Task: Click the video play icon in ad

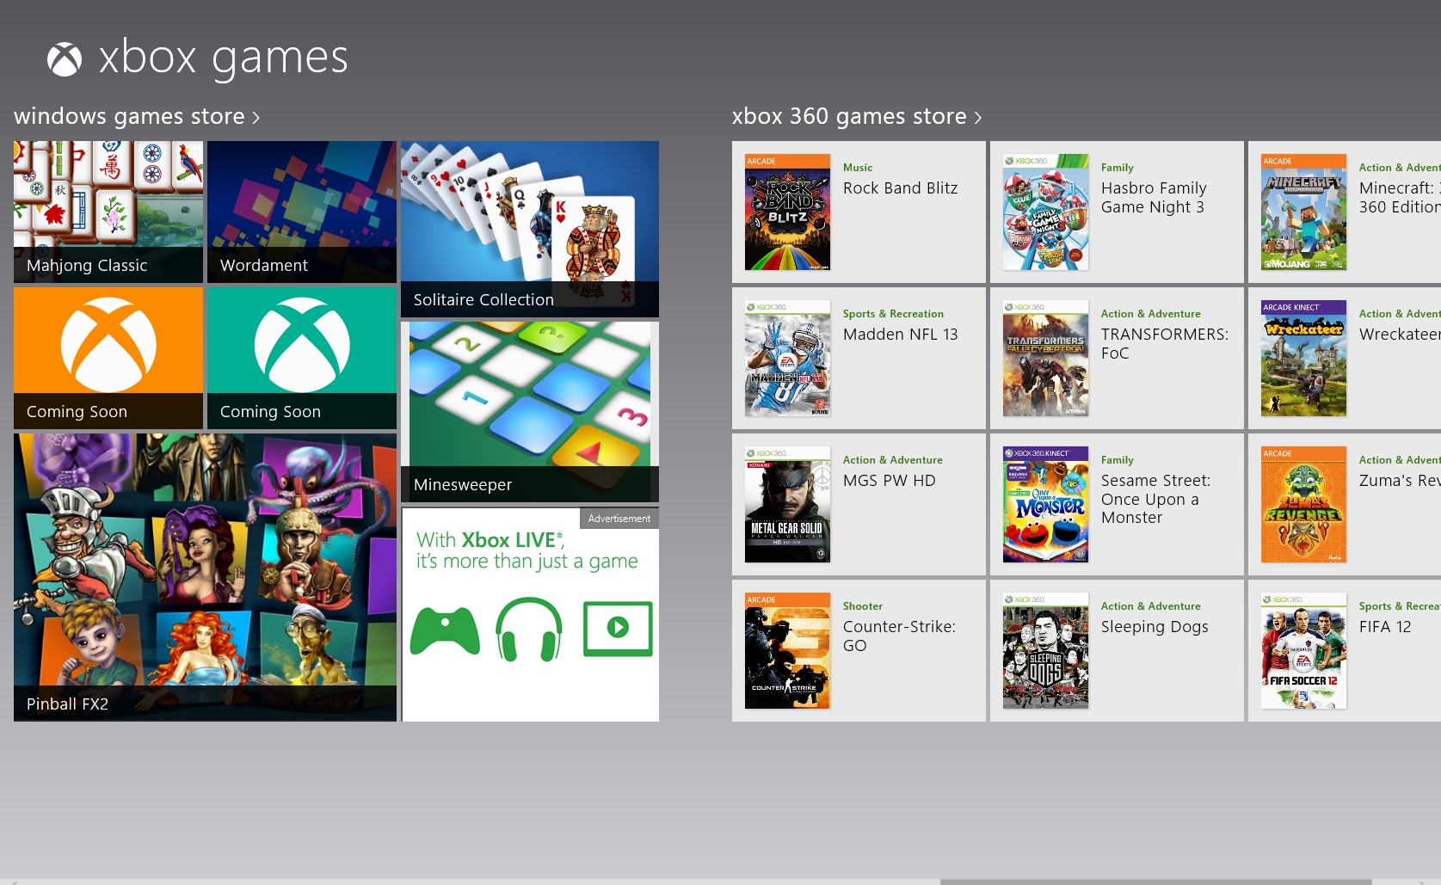Action: point(618,629)
